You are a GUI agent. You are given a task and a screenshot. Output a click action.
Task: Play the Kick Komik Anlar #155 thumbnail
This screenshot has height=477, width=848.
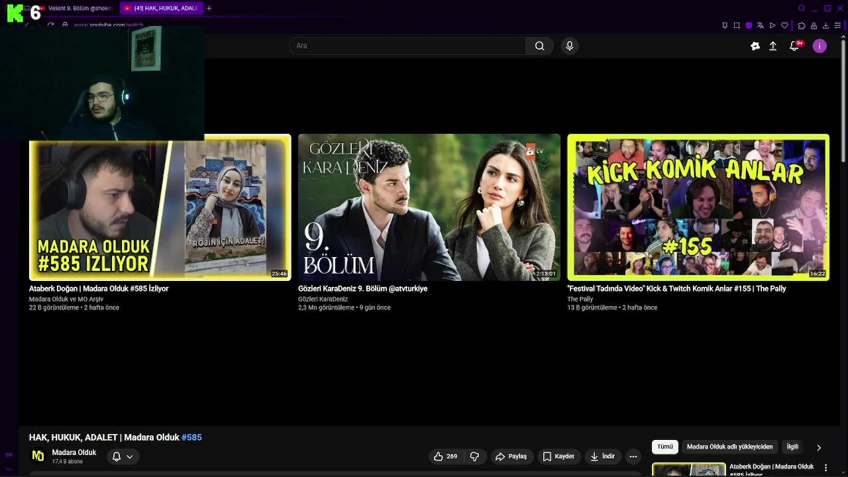698,207
